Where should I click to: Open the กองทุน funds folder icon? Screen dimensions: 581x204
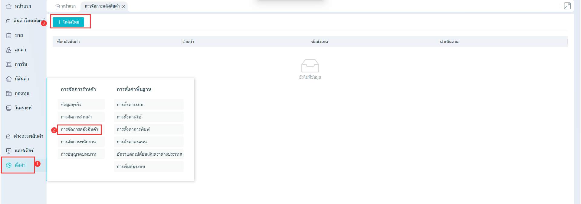click(9, 93)
